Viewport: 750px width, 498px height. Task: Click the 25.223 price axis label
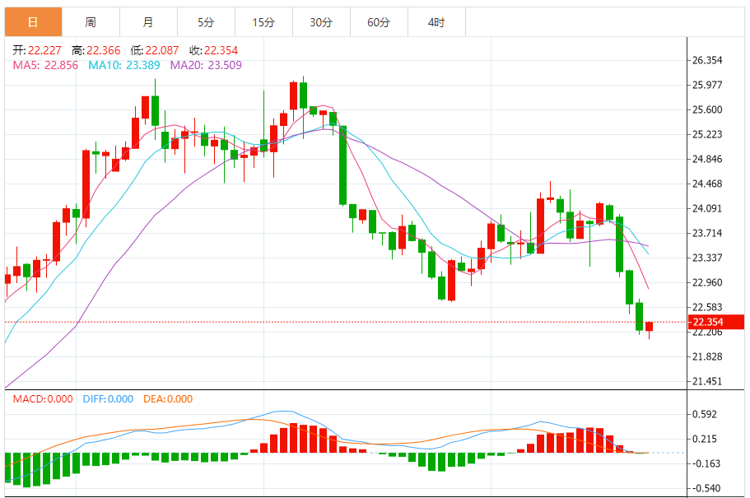pos(707,134)
